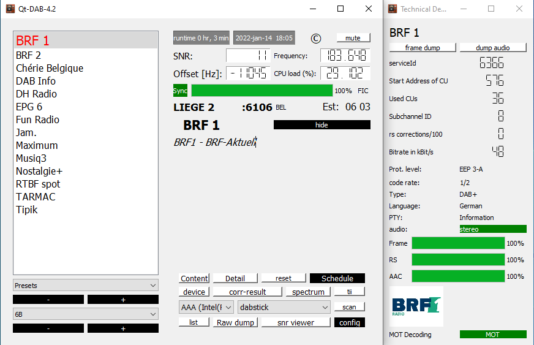This screenshot has width=534, height=345.
Task: Open the scan list
Action: (194, 322)
